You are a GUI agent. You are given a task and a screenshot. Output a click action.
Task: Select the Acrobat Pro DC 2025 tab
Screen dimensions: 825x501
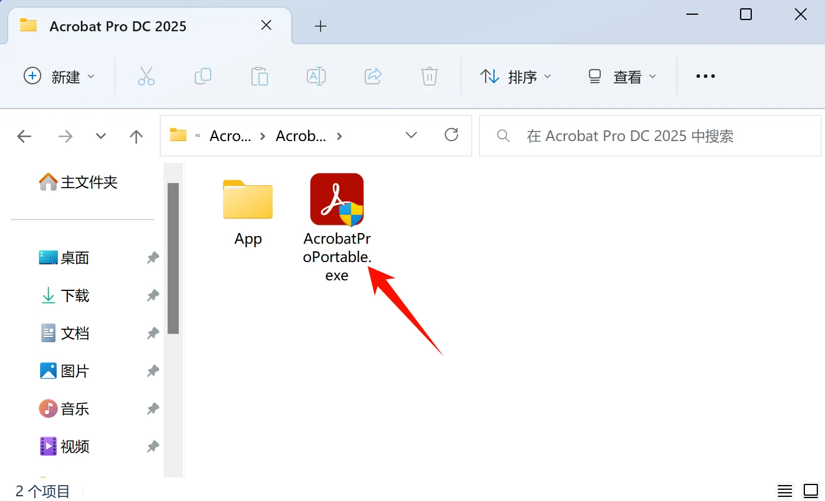(150, 26)
